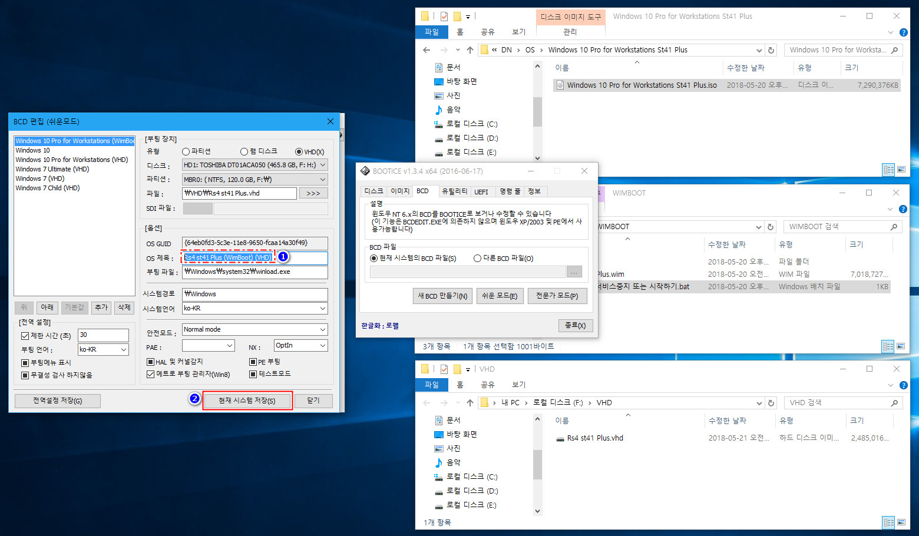Click nav pane scrollbar in VHD window
Image resolution: width=919 pixels, height=536 pixels.
click(537, 465)
